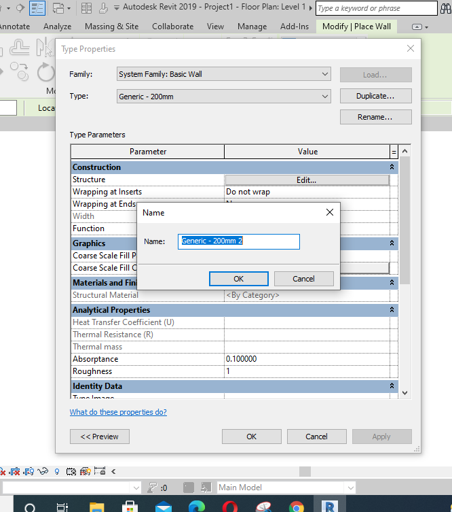This screenshot has width=452, height=512.
Task: Collapse the Graphics parameter group
Action: (x=392, y=243)
